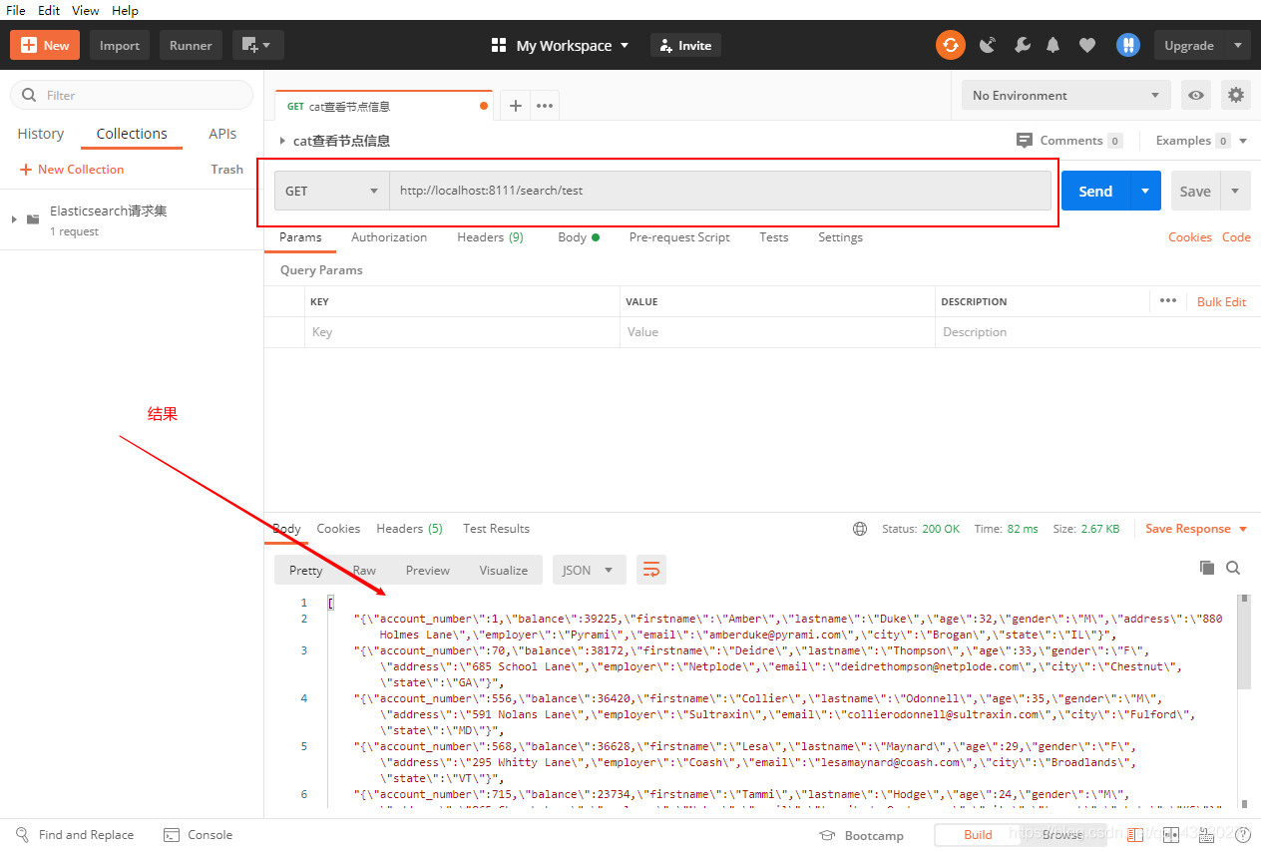Open the response Cookies tab
Viewport: 1261px width, 851px height.
tap(338, 529)
